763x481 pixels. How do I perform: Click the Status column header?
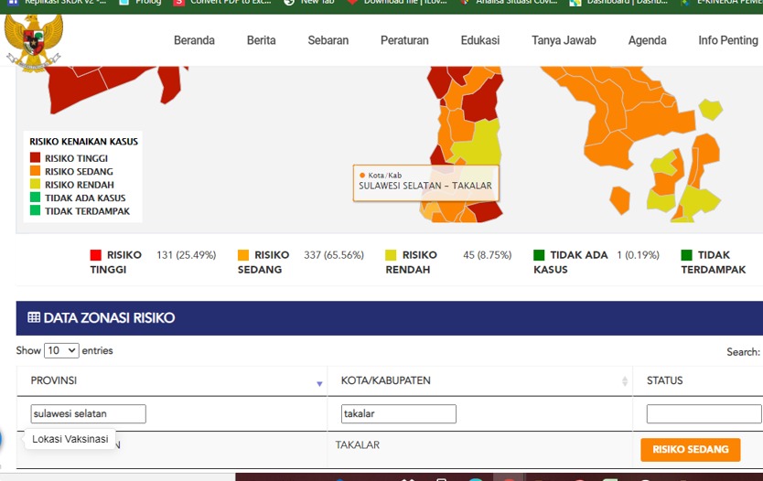click(x=665, y=380)
